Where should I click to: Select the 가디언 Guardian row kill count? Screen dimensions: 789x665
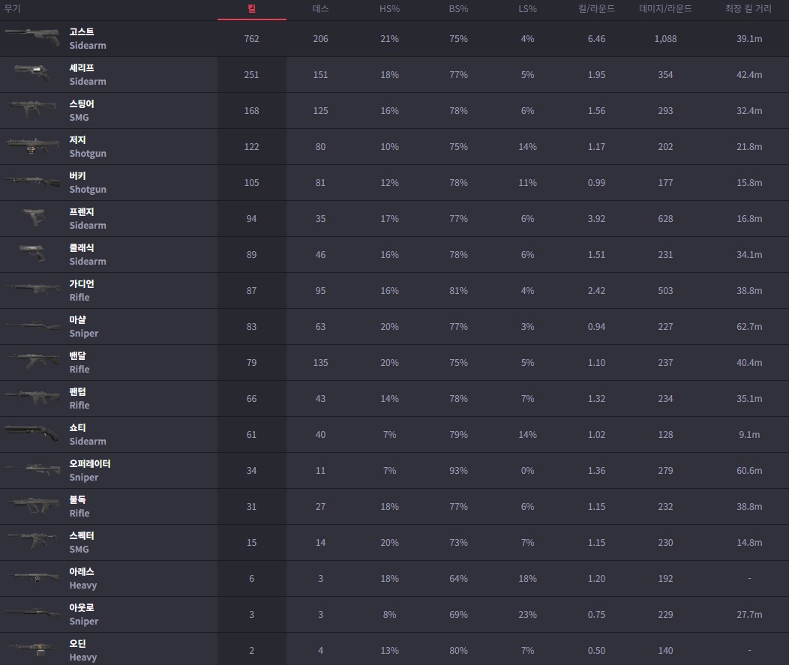pos(251,291)
